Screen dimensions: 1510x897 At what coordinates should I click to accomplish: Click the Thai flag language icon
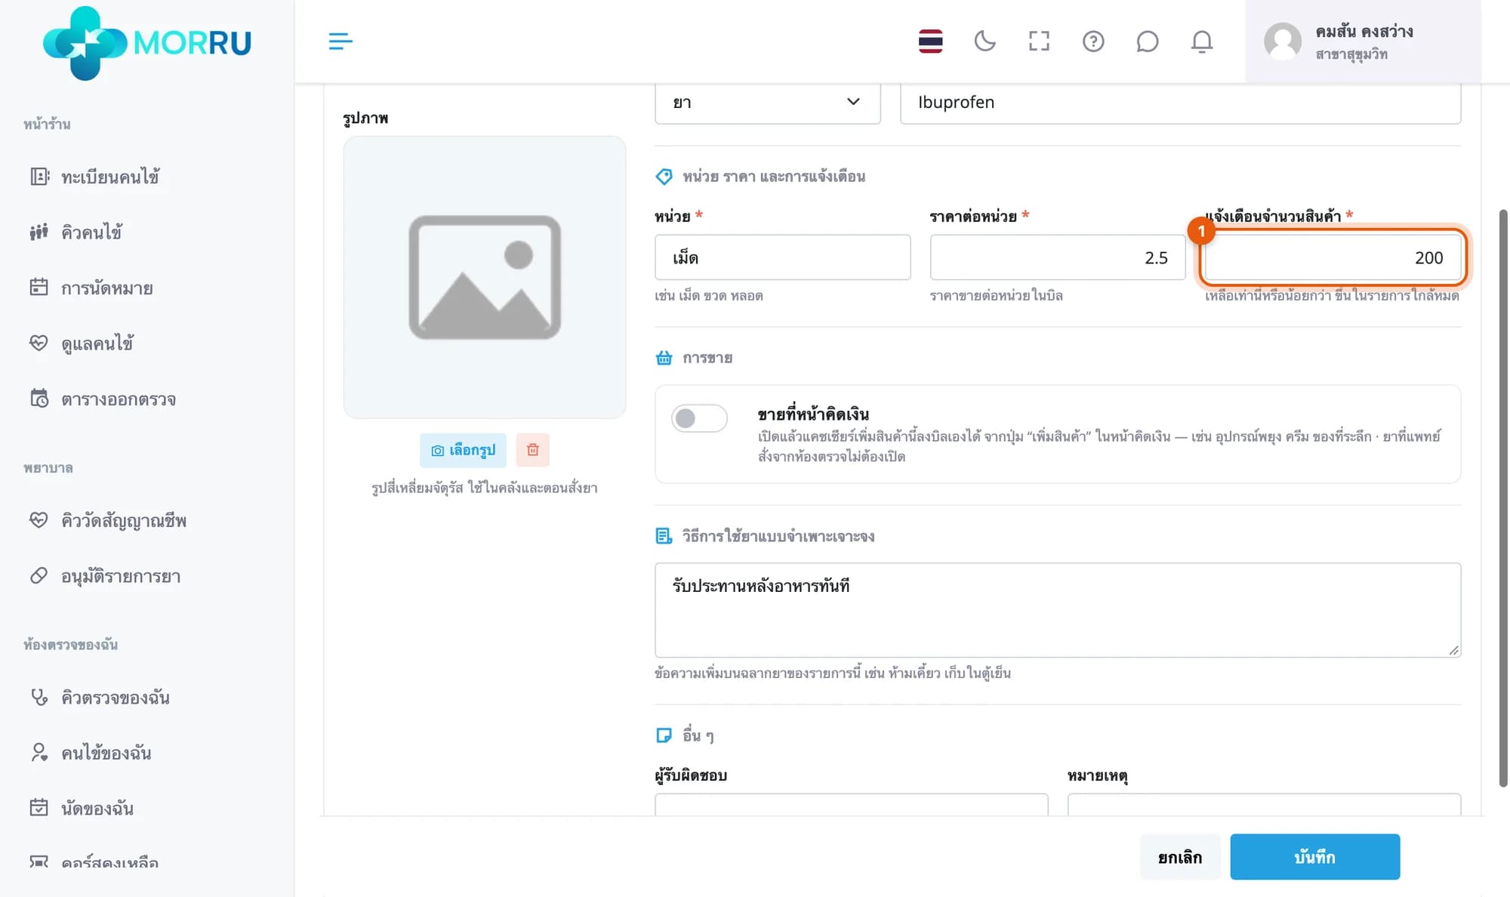tap(930, 41)
